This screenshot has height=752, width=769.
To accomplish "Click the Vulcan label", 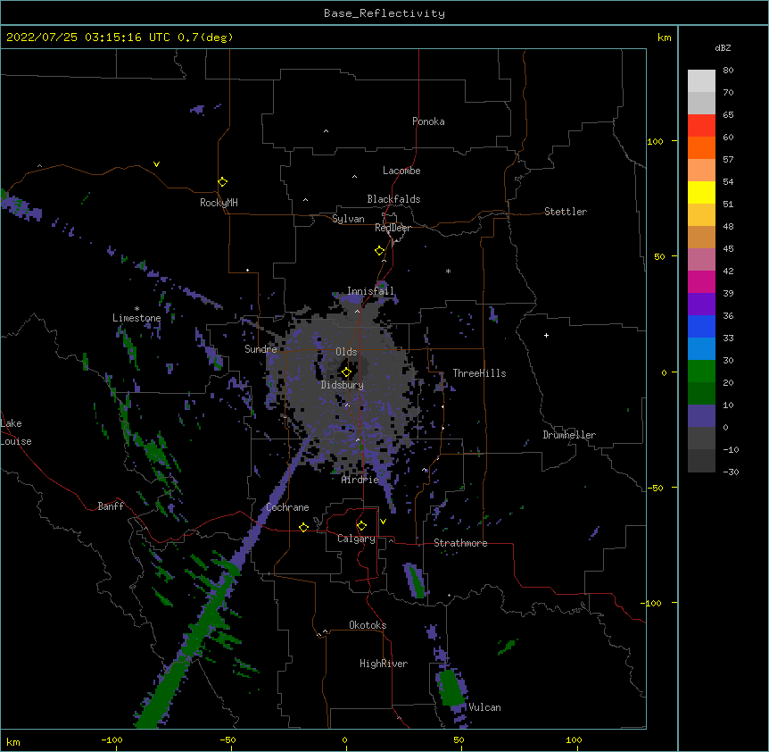I will click(x=484, y=707).
